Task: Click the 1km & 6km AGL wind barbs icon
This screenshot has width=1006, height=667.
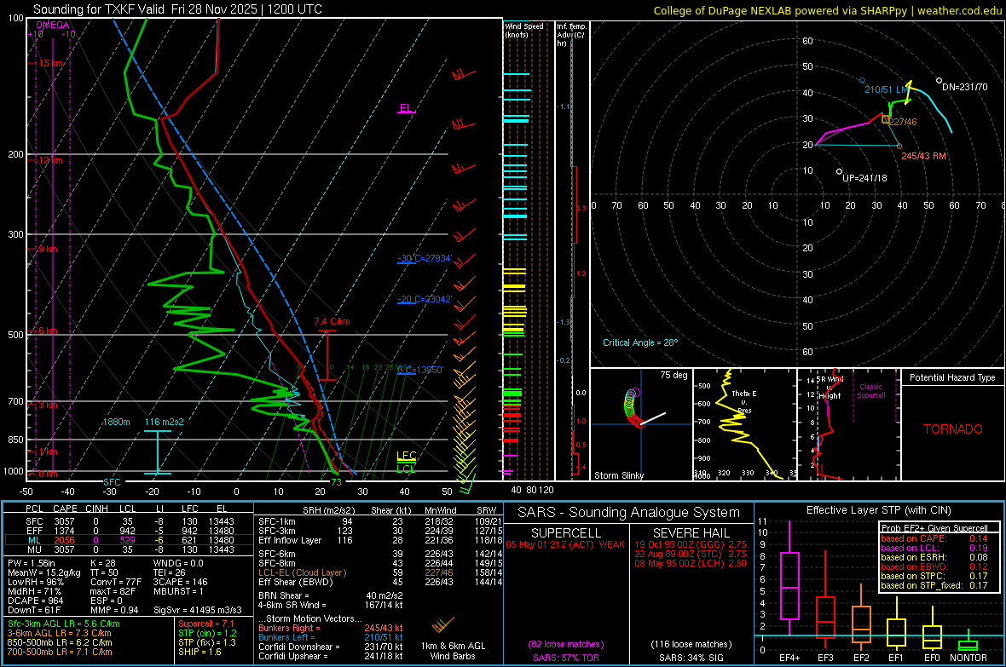Action: 442,624
